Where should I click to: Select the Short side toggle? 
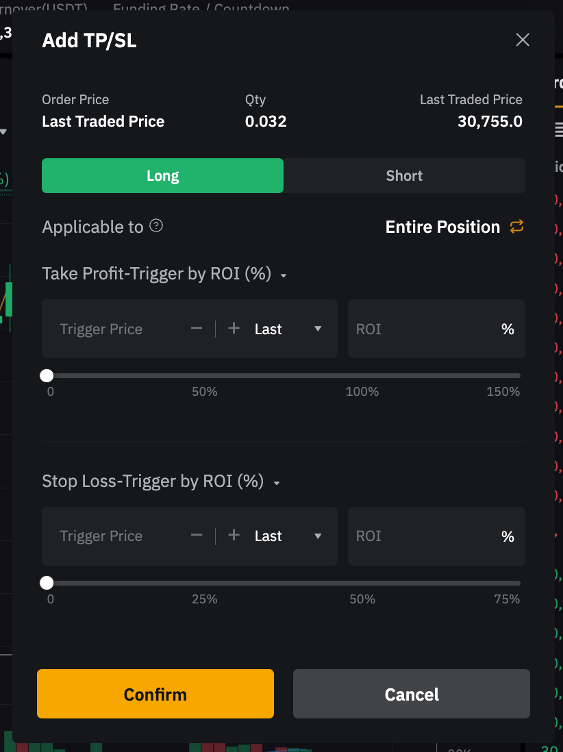404,176
